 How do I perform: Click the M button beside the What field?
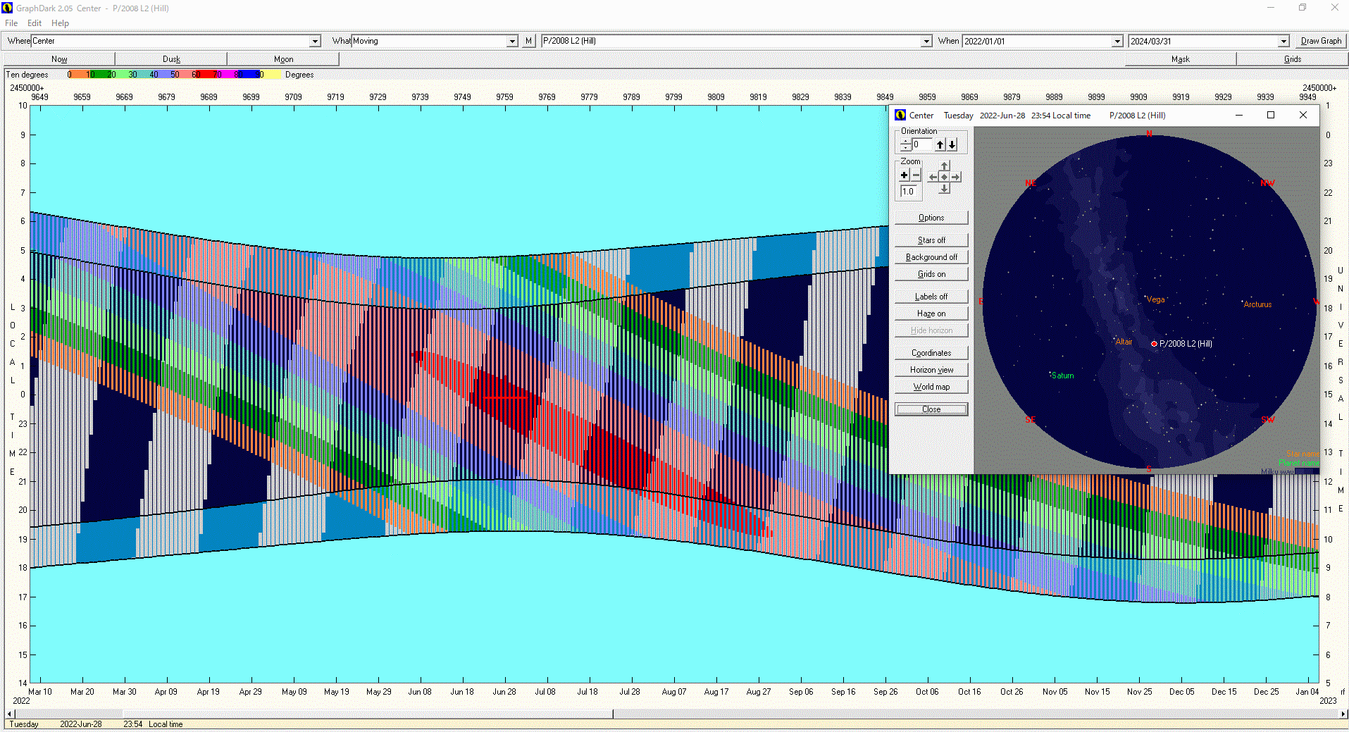click(528, 41)
